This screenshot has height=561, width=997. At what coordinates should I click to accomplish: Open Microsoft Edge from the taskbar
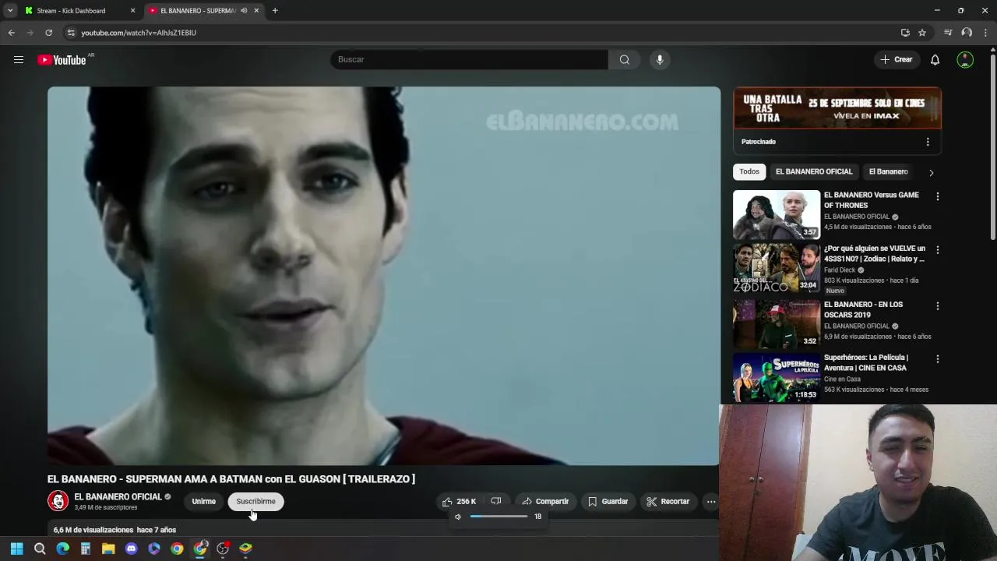[62, 549]
